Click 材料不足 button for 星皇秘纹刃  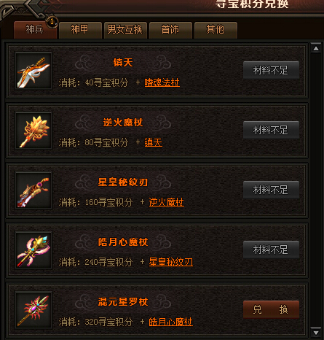click(x=271, y=190)
